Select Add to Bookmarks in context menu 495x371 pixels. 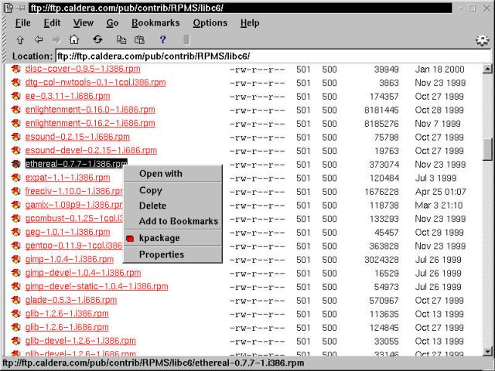coord(178,222)
